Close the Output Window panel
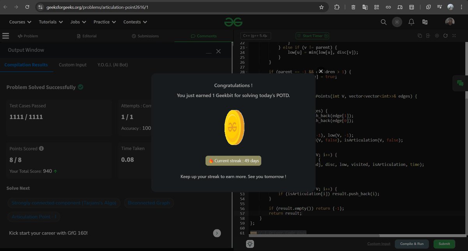This screenshot has width=468, height=251. pyautogui.click(x=218, y=51)
